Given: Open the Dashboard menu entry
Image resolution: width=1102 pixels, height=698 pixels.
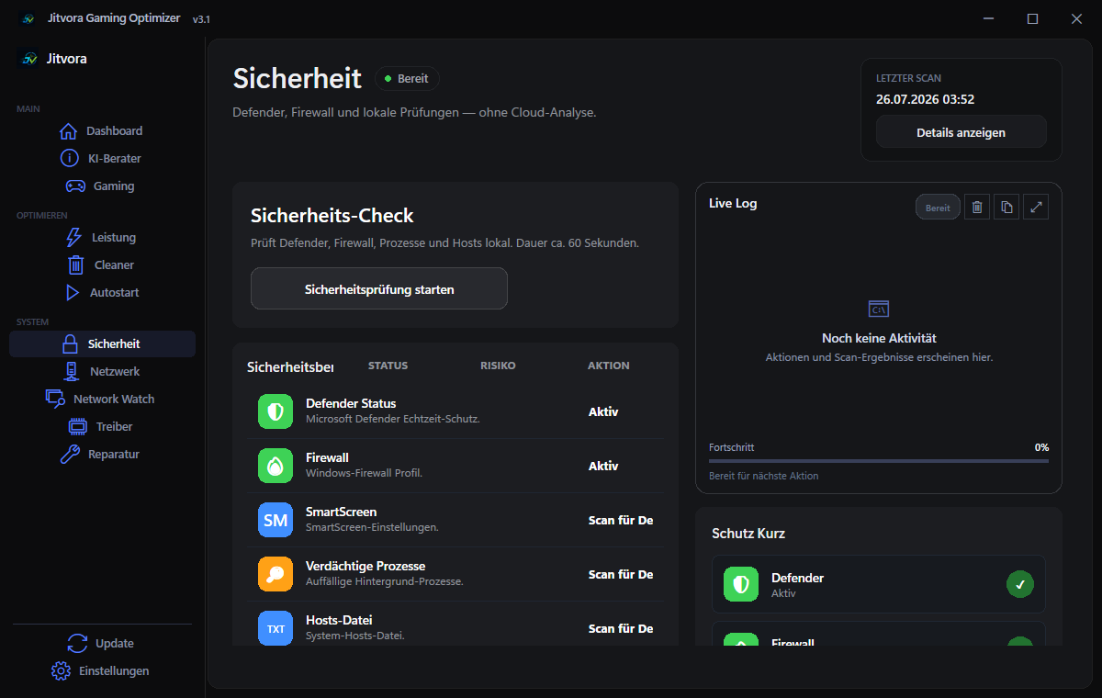Looking at the screenshot, I should [x=102, y=130].
